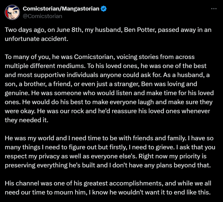Click the phrase 'multiple different mediums'
This screenshot has height=202, width=223.
(45, 66)
